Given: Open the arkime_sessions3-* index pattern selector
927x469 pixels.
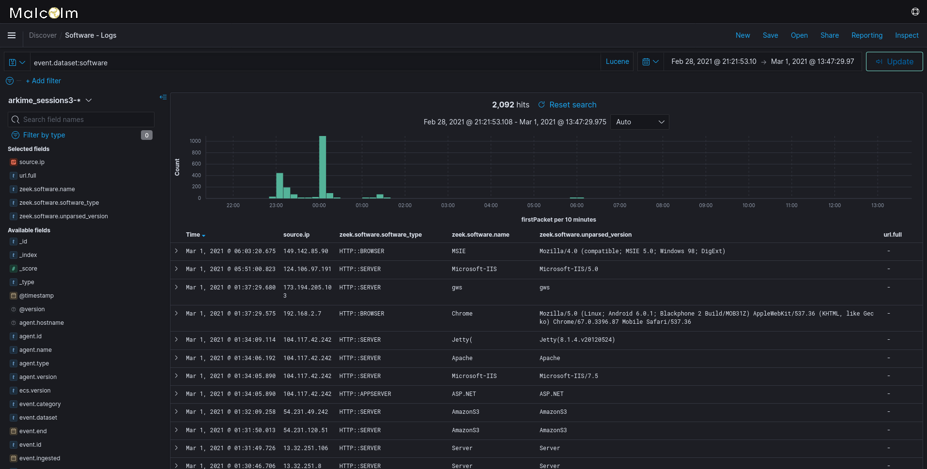Looking at the screenshot, I should pyautogui.click(x=50, y=100).
